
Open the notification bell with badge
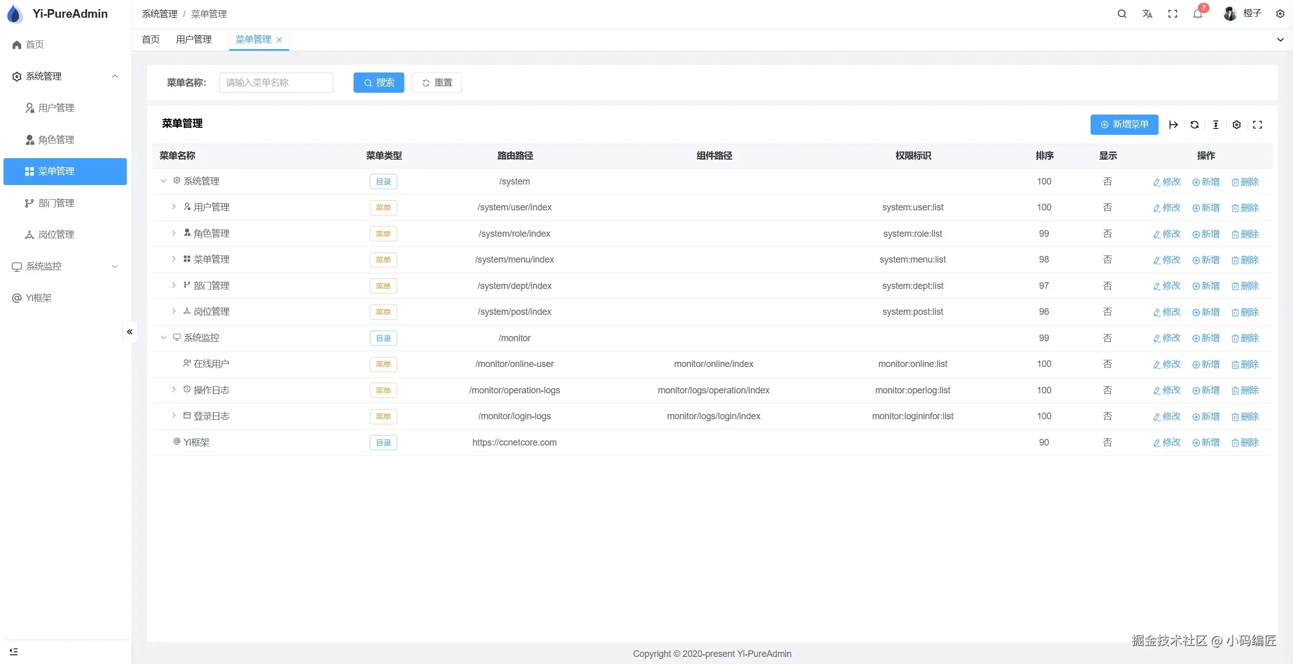(1198, 14)
